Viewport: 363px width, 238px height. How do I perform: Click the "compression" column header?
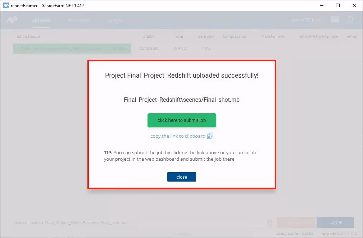point(234,36)
